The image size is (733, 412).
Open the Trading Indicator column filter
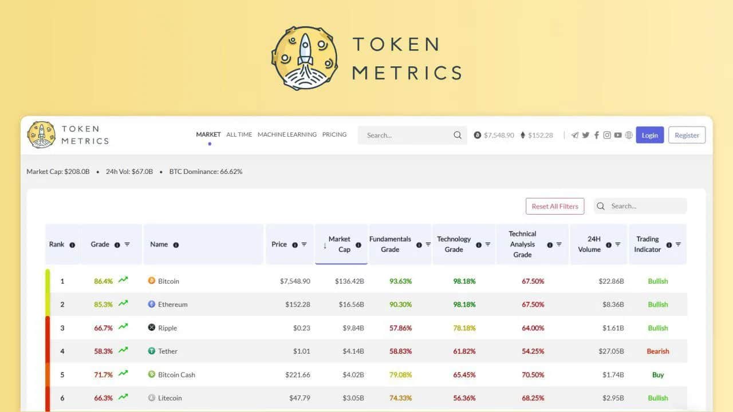pos(678,244)
